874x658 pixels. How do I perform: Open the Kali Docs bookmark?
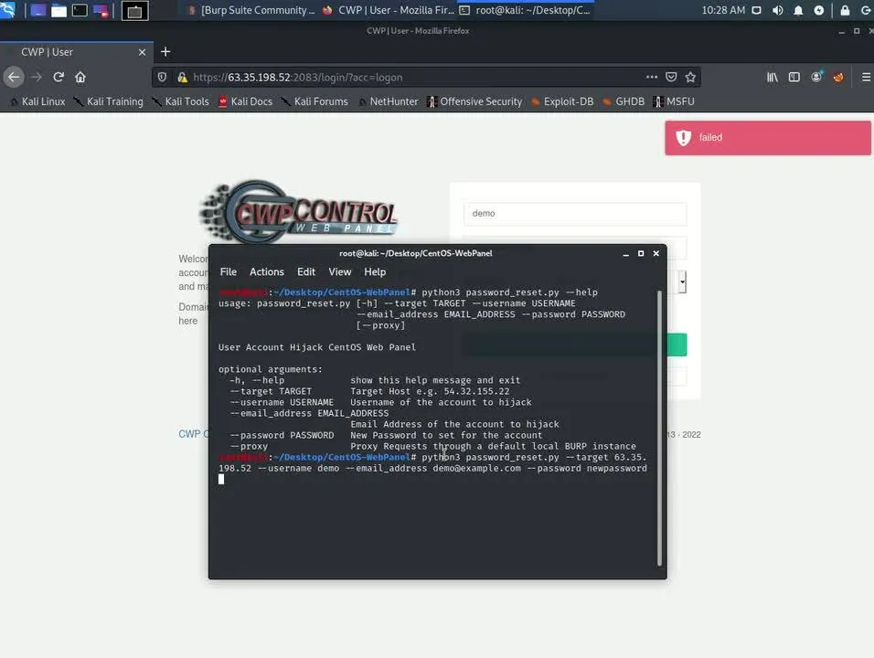[x=246, y=101]
